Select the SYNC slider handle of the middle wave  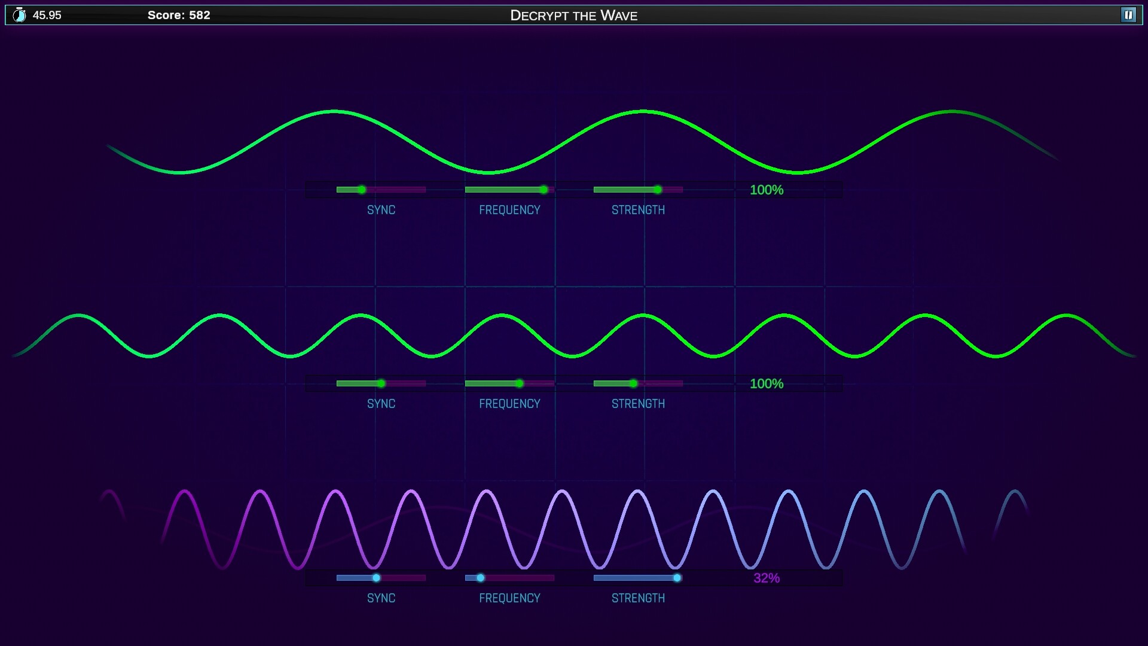381,383
